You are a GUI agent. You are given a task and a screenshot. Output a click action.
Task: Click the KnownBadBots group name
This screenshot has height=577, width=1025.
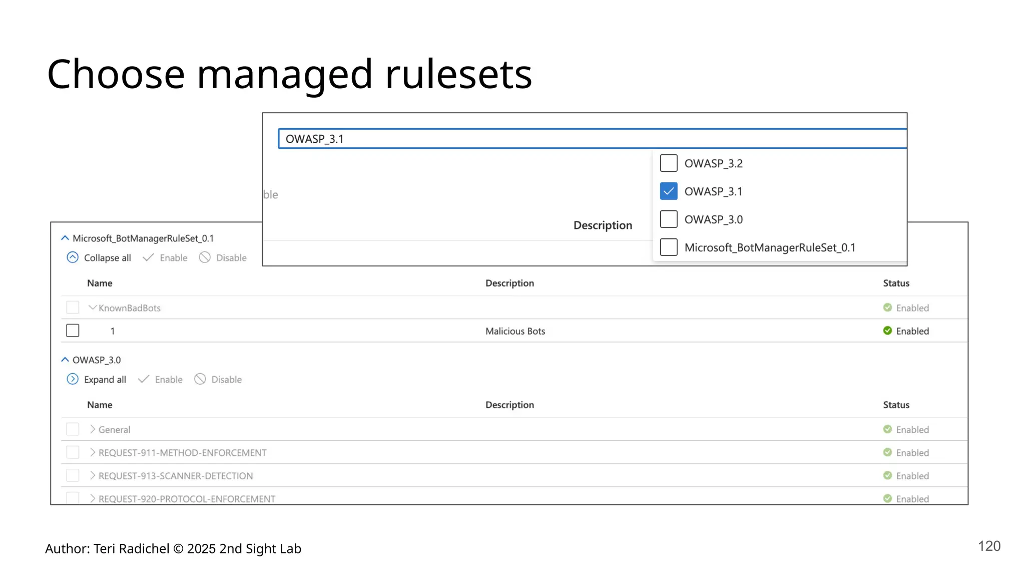[130, 308]
